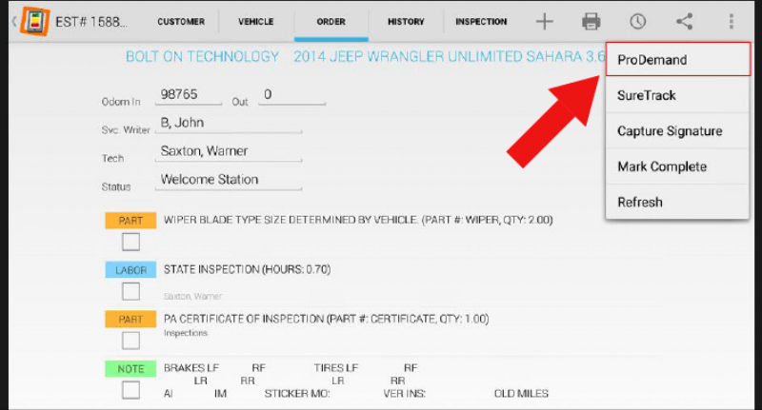Print the order with printer icon
The image size is (762, 410).
tap(591, 21)
